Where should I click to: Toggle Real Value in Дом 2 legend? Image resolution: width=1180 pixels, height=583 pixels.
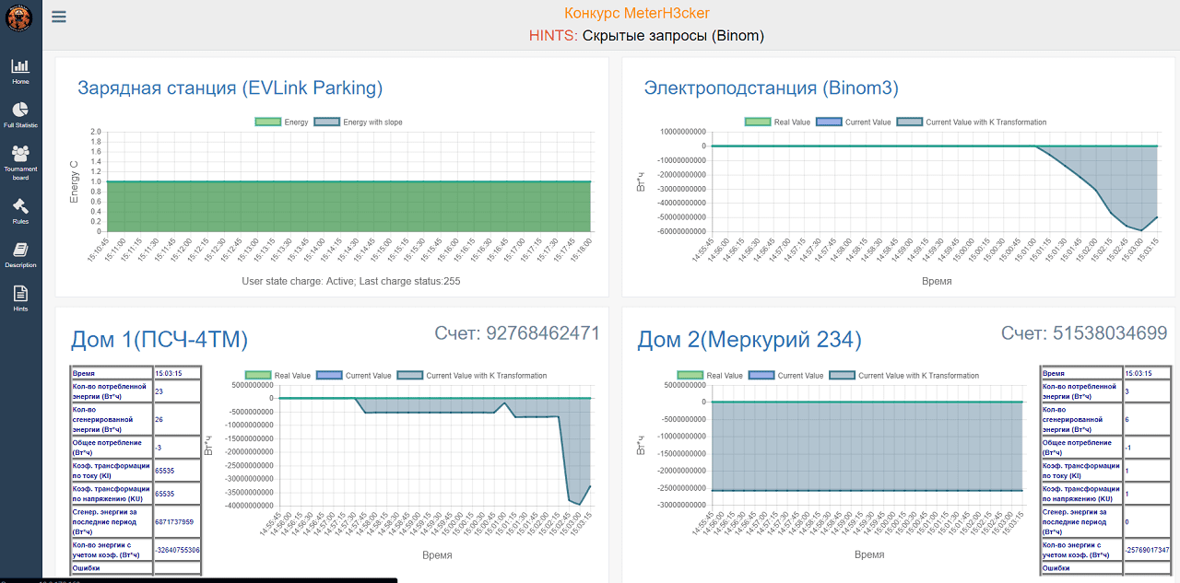point(709,375)
